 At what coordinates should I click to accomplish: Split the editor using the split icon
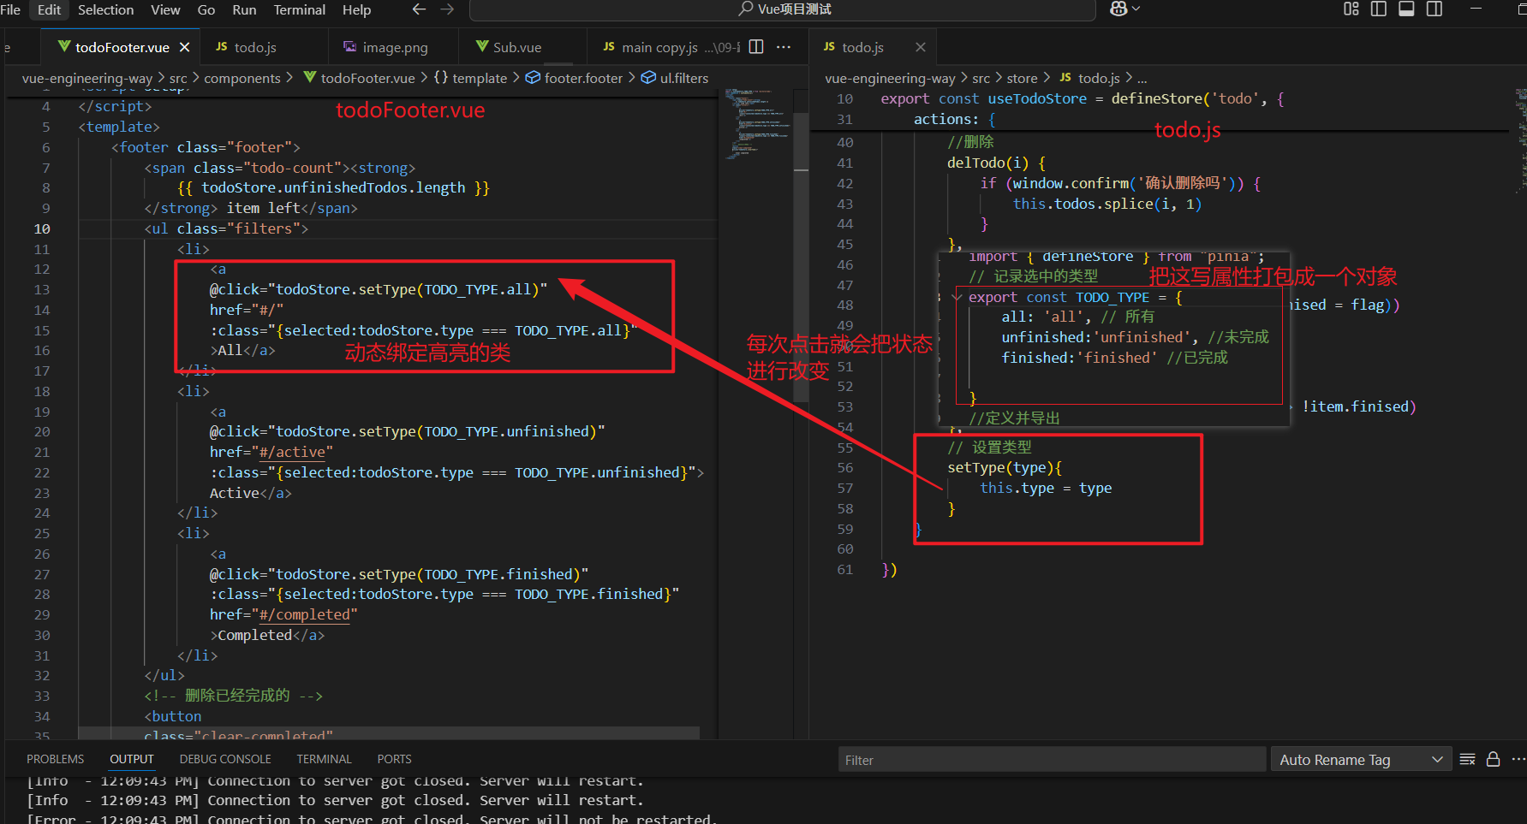(756, 47)
